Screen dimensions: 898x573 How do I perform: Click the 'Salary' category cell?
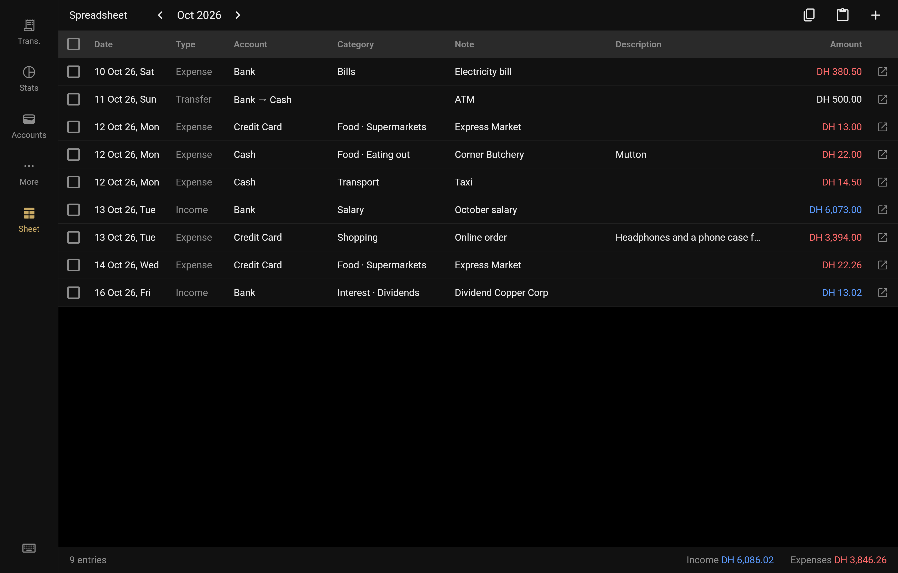coord(350,209)
